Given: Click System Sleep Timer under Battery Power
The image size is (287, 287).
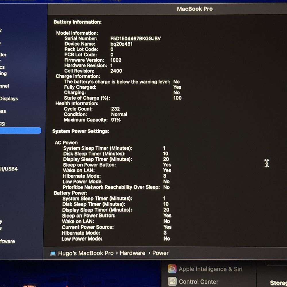Looking at the screenshot, I should coord(97,199).
